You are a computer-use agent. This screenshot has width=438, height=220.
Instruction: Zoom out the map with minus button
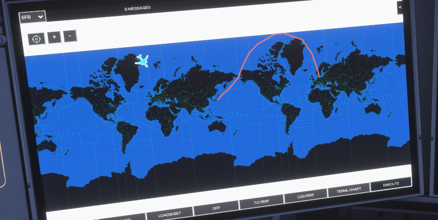click(70, 36)
